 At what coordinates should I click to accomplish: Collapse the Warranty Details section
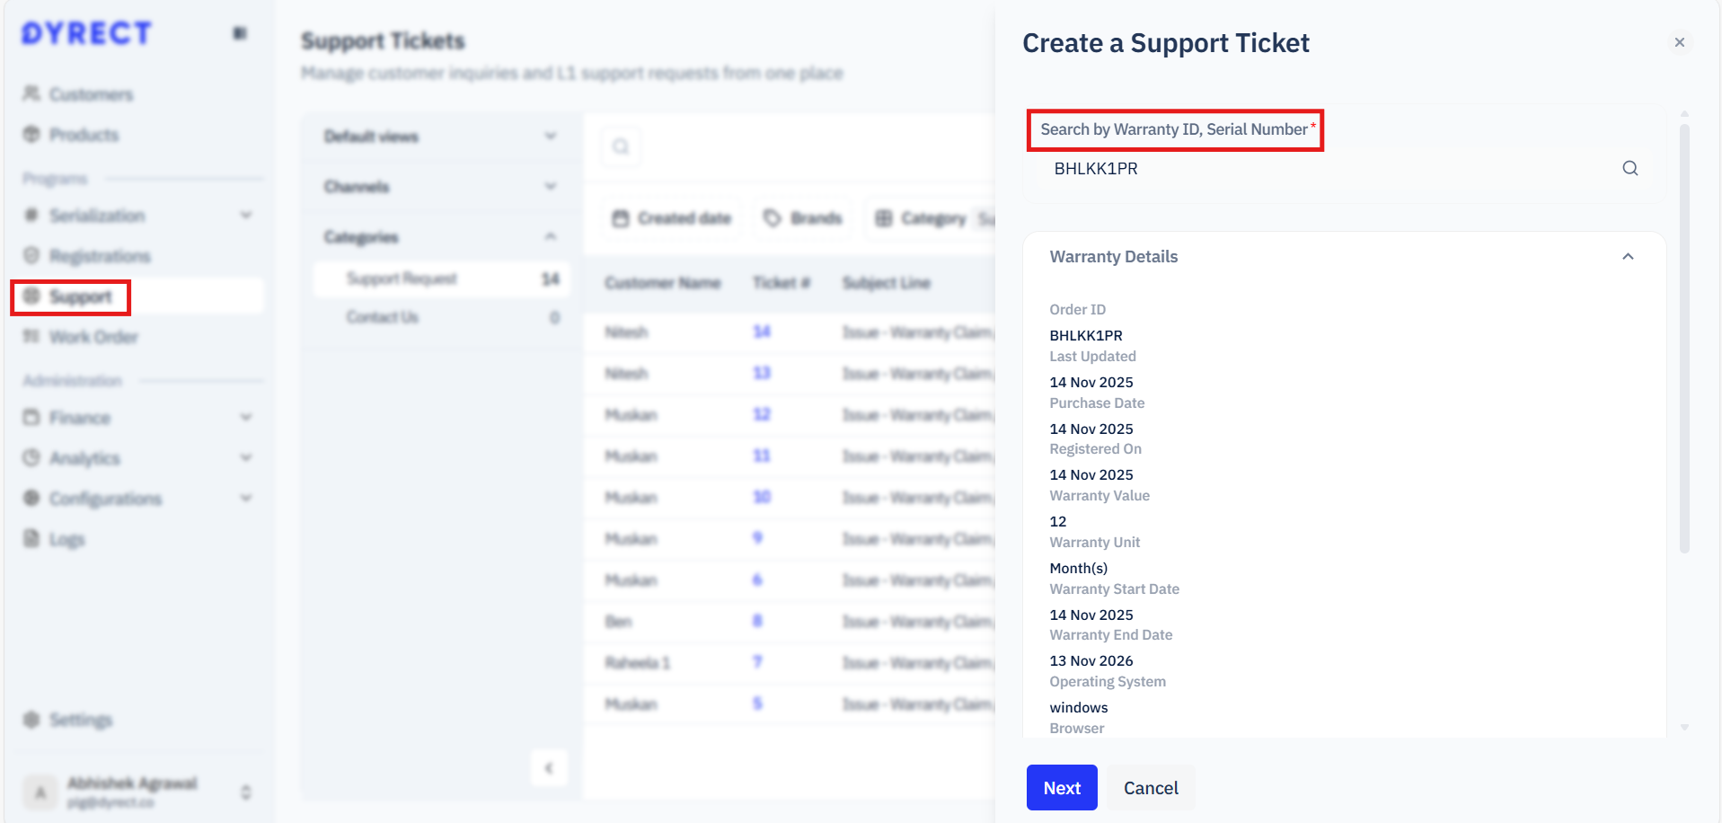(x=1627, y=257)
